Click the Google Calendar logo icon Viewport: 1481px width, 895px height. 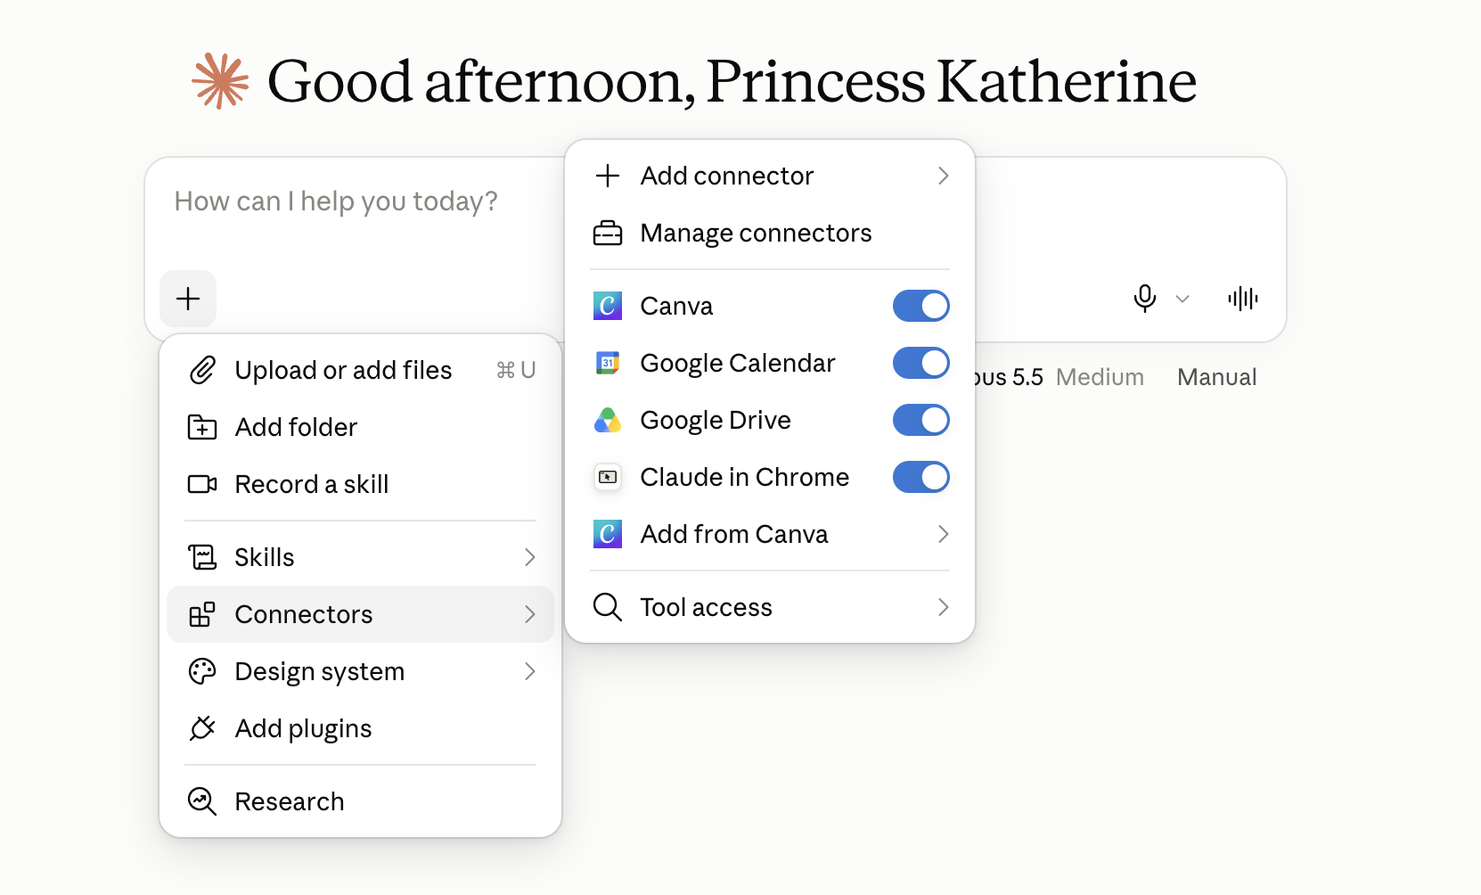click(x=608, y=363)
